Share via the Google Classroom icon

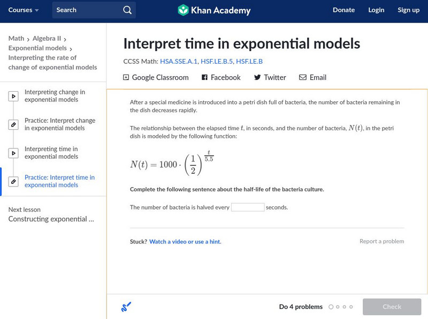[126, 78]
